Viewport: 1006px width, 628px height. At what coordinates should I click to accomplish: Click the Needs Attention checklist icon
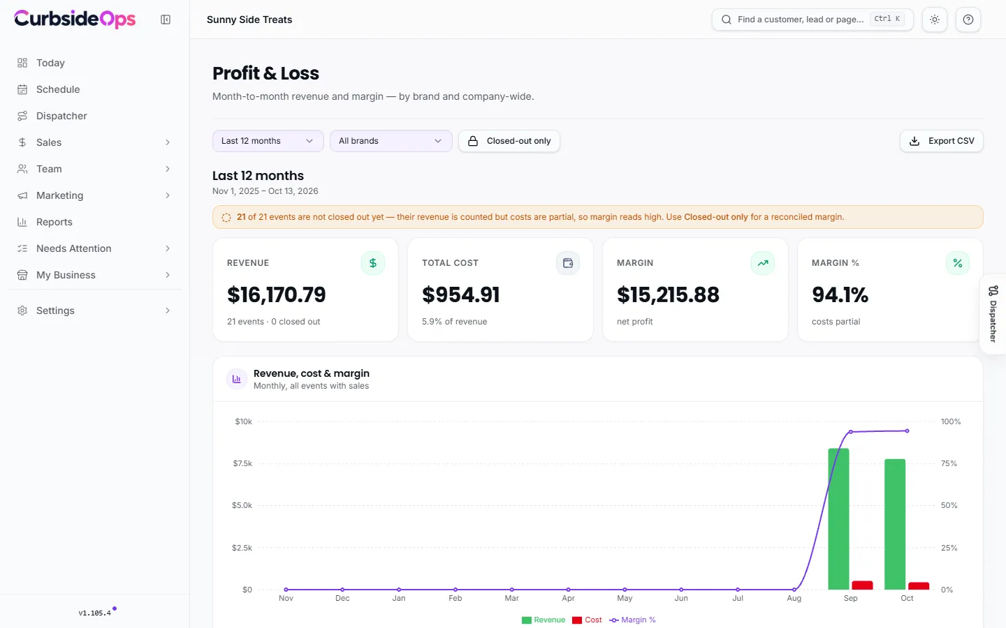pos(22,248)
